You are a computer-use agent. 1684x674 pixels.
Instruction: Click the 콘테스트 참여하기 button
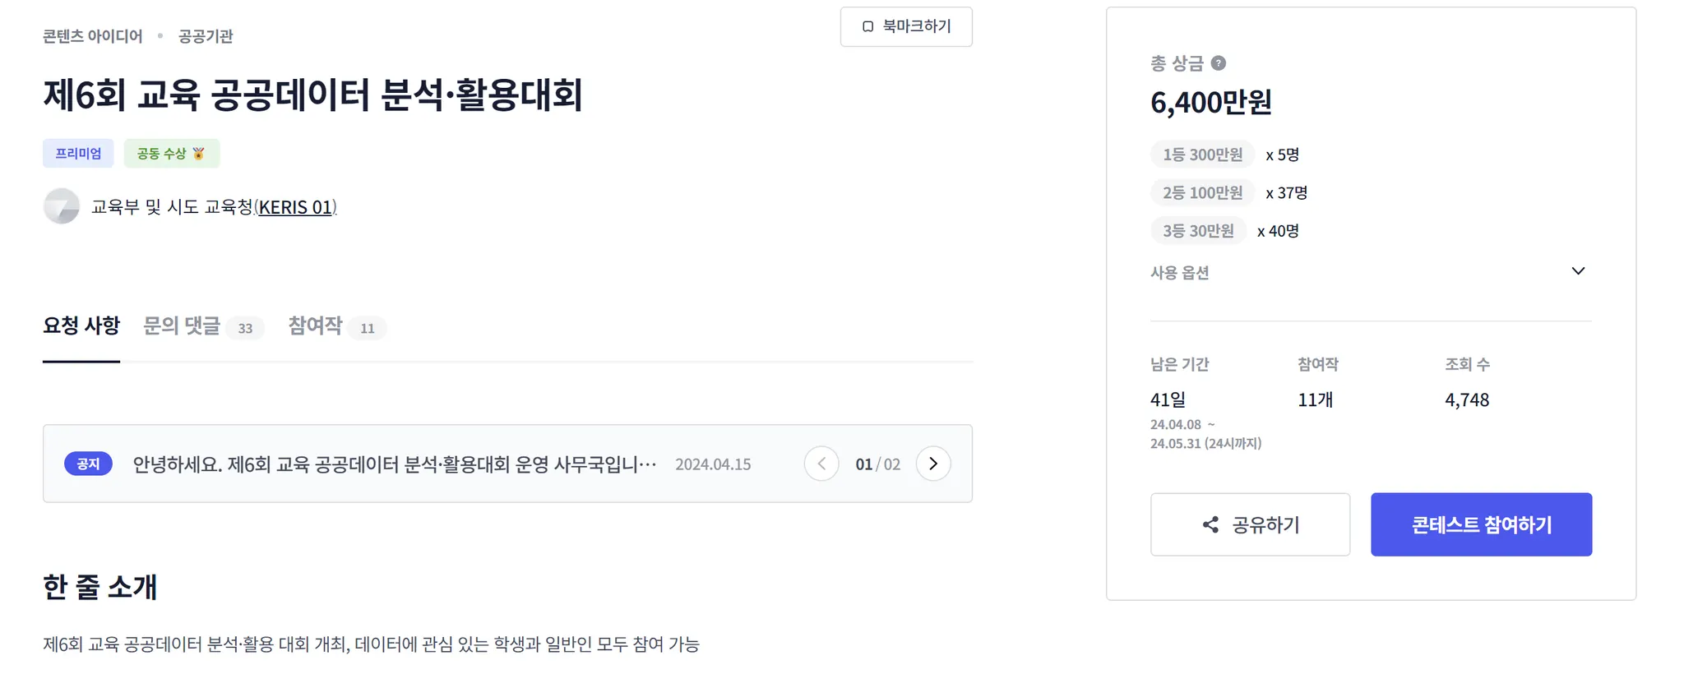(1481, 524)
